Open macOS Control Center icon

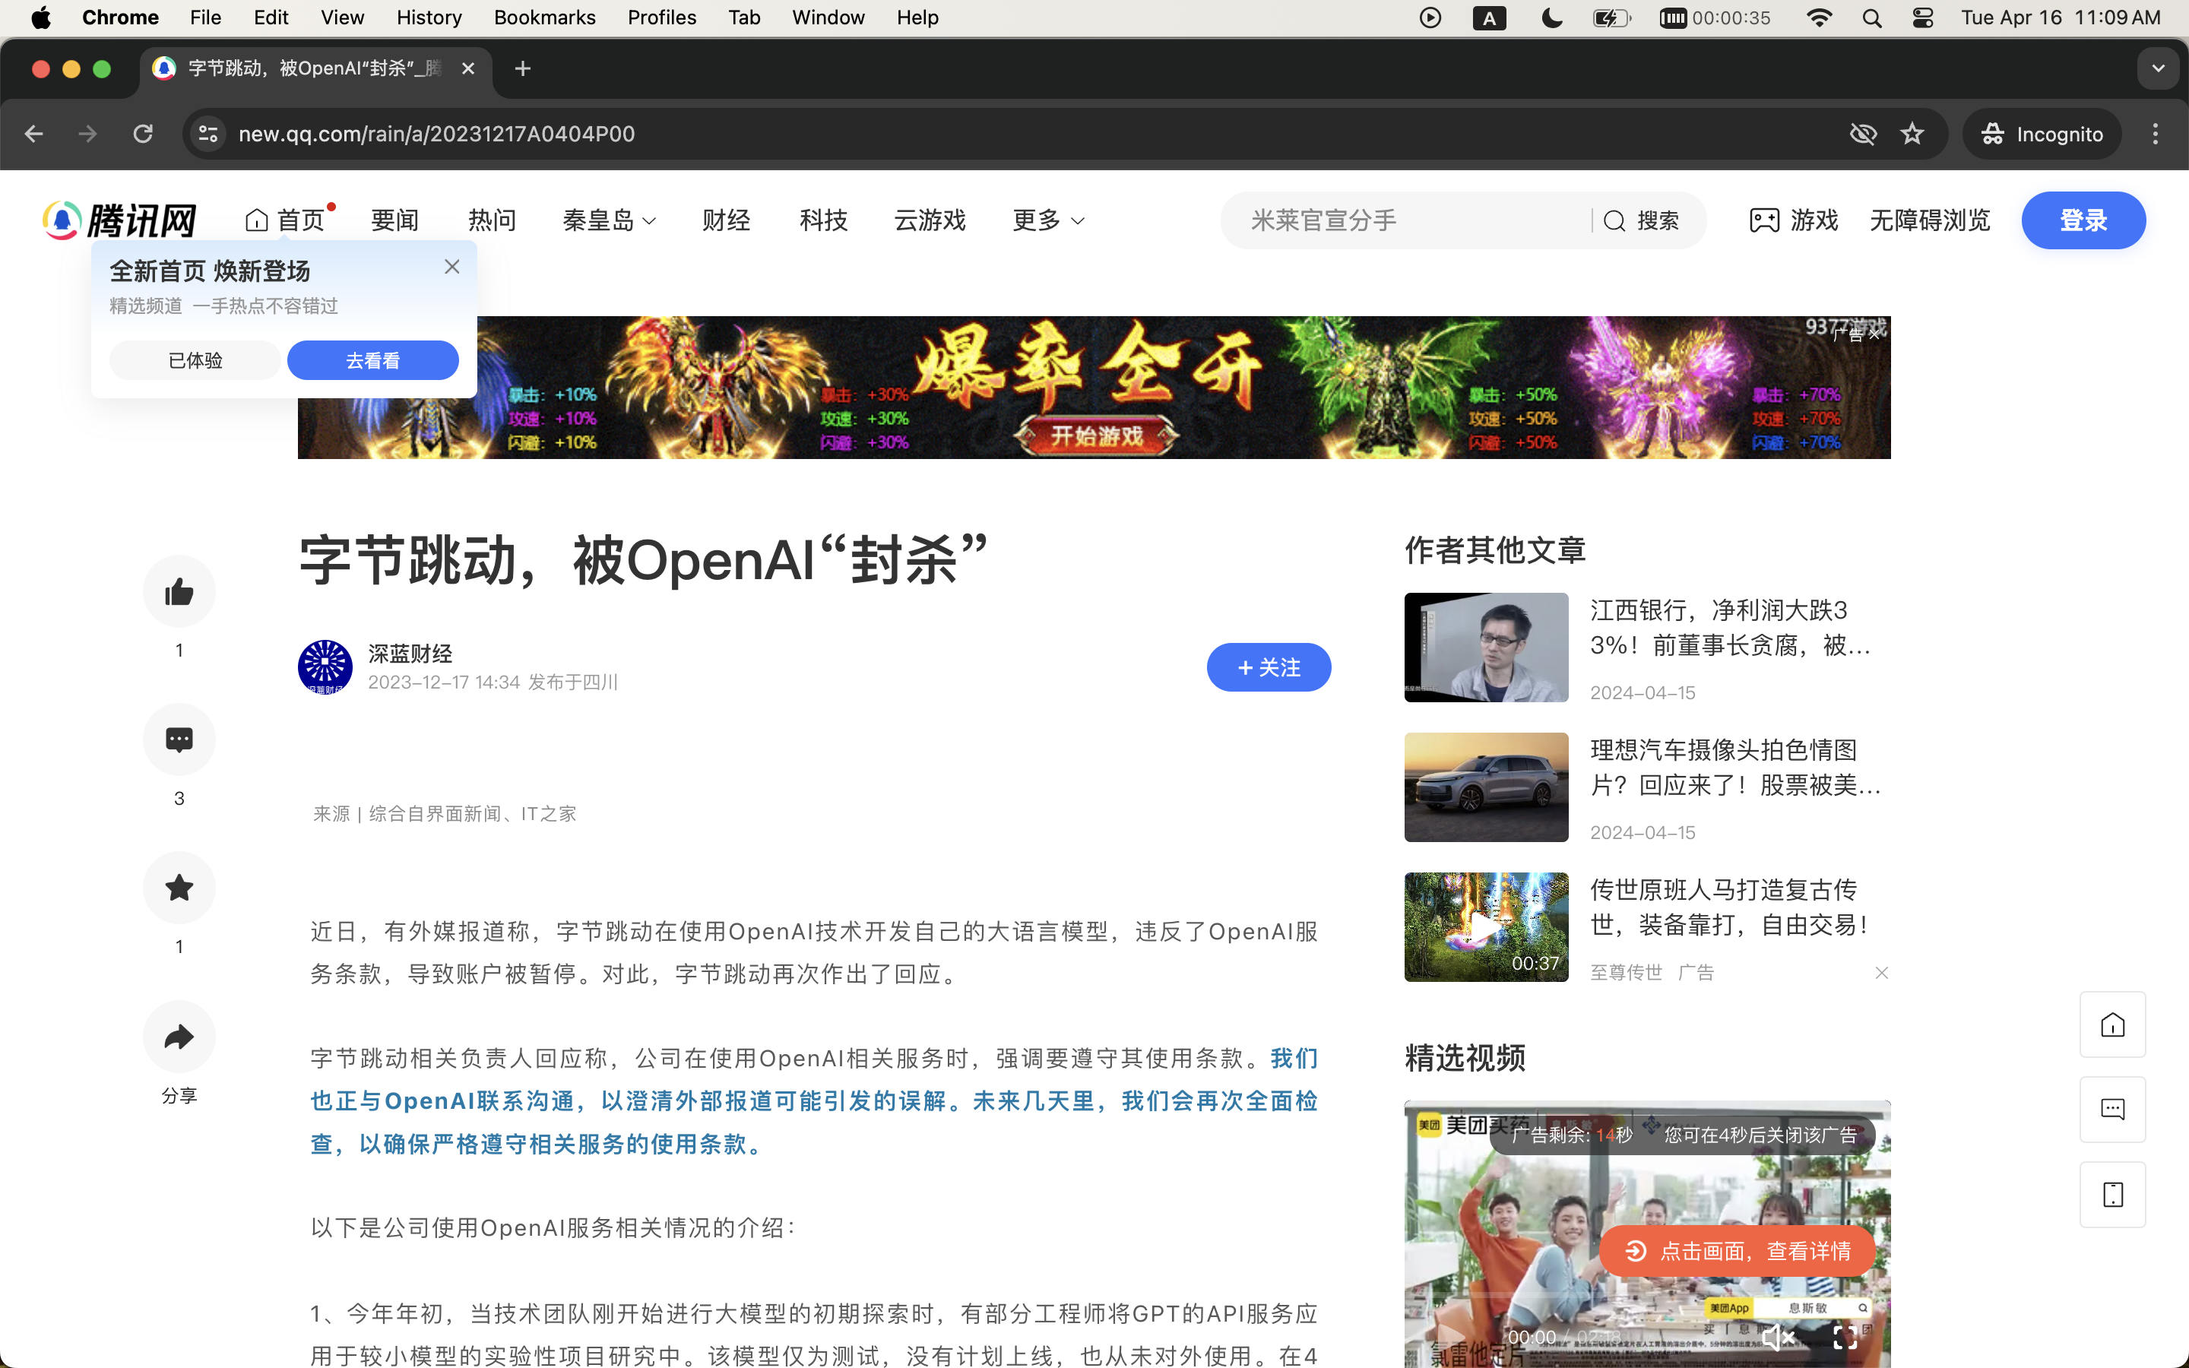coord(1923,18)
